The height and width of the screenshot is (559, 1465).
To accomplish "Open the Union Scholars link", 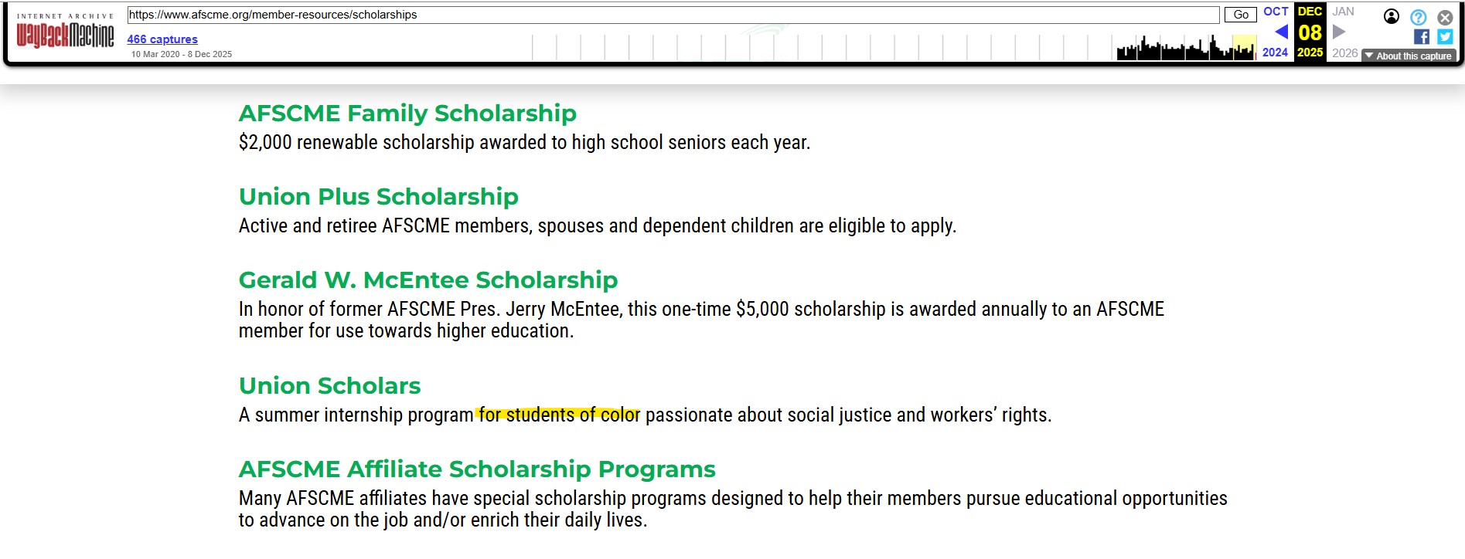I will (x=329, y=386).
